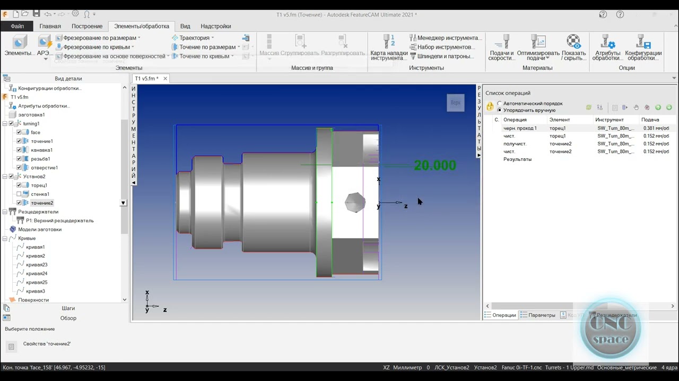The width and height of the screenshot is (679, 381).
Task: Select Автоматический порядок radio button
Action: [500, 104]
